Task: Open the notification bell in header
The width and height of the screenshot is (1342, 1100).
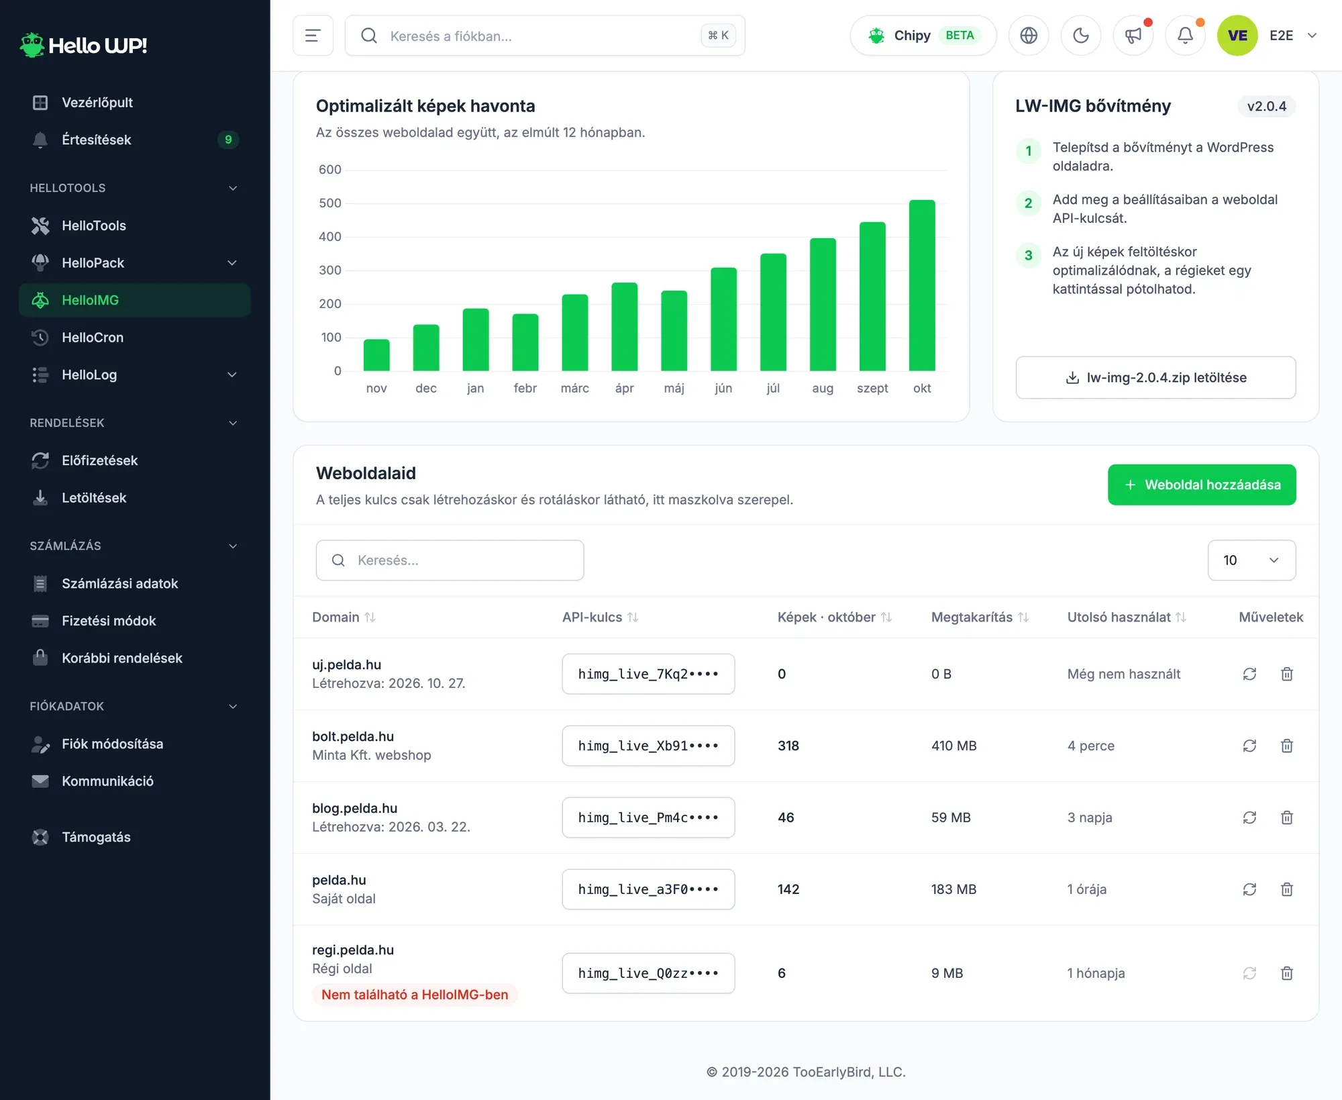Action: [1186, 36]
